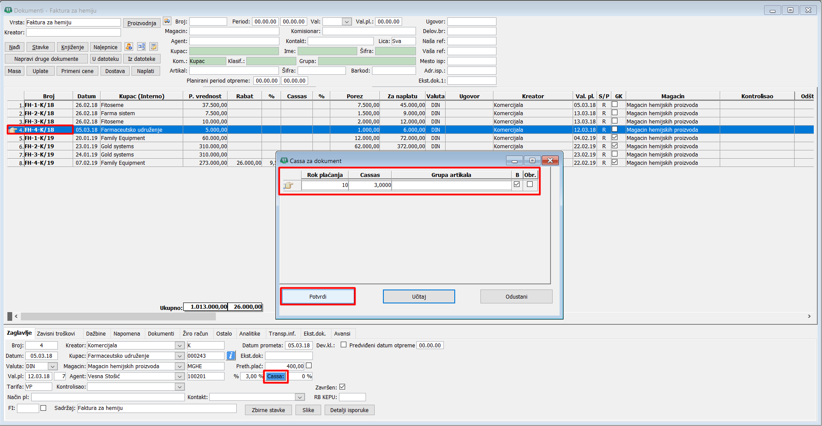
Task: Open the Kontakt dropdown in header tab
Action: tap(300, 397)
